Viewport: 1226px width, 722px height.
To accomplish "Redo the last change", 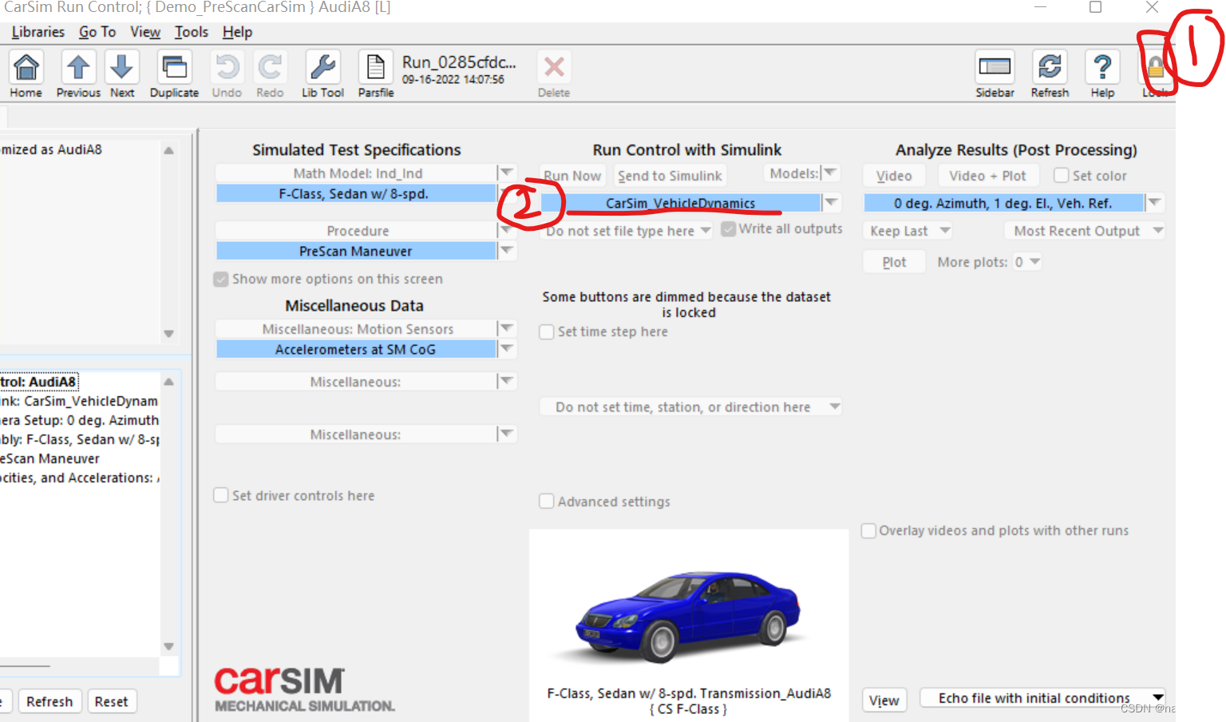I will tap(270, 68).
